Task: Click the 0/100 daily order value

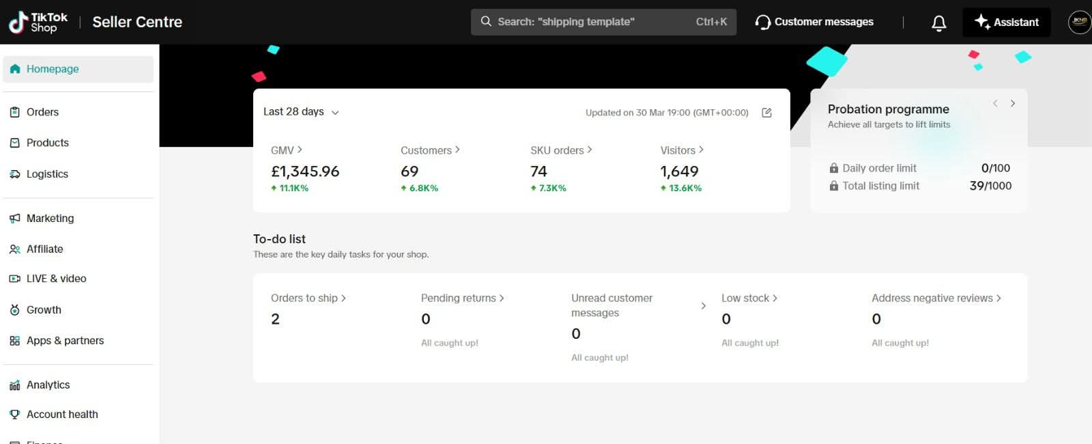Action: tap(996, 168)
